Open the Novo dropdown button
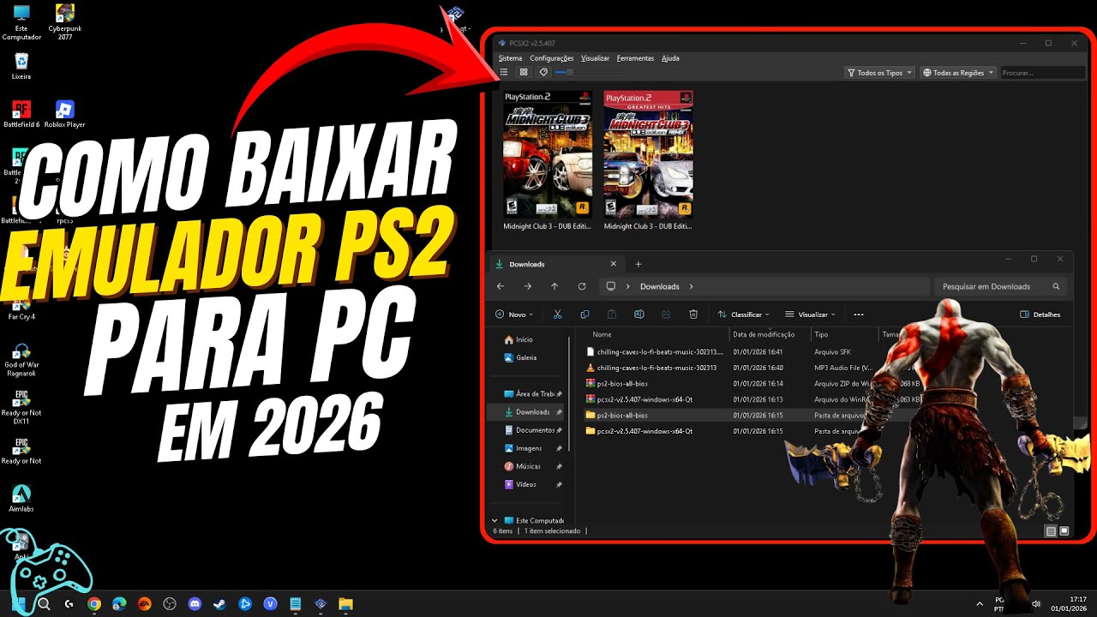 [514, 314]
